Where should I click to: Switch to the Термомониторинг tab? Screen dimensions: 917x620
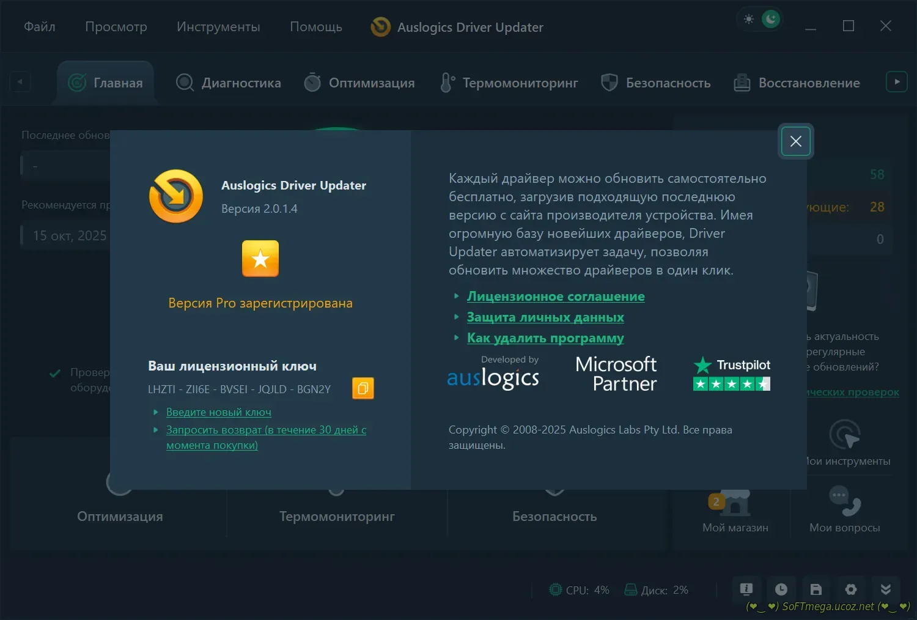point(509,83)
